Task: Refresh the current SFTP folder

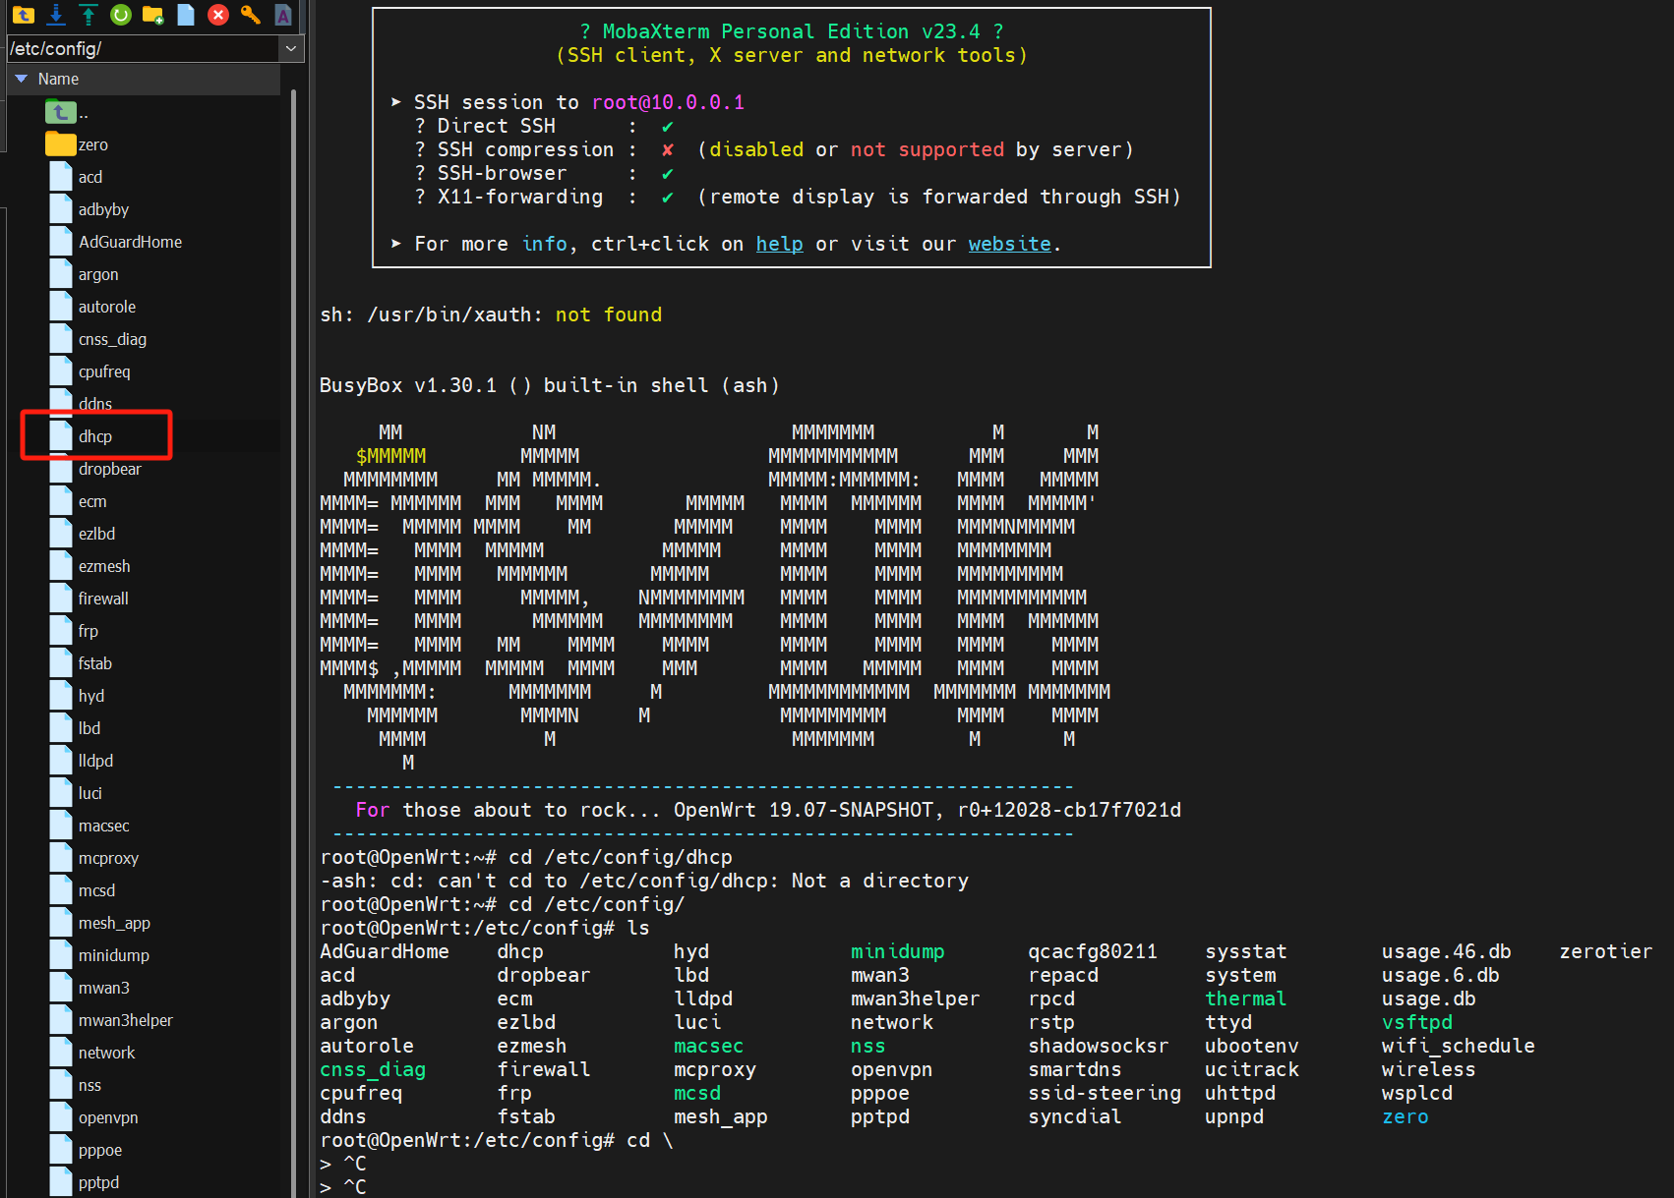Action: [x=121, y=15]
